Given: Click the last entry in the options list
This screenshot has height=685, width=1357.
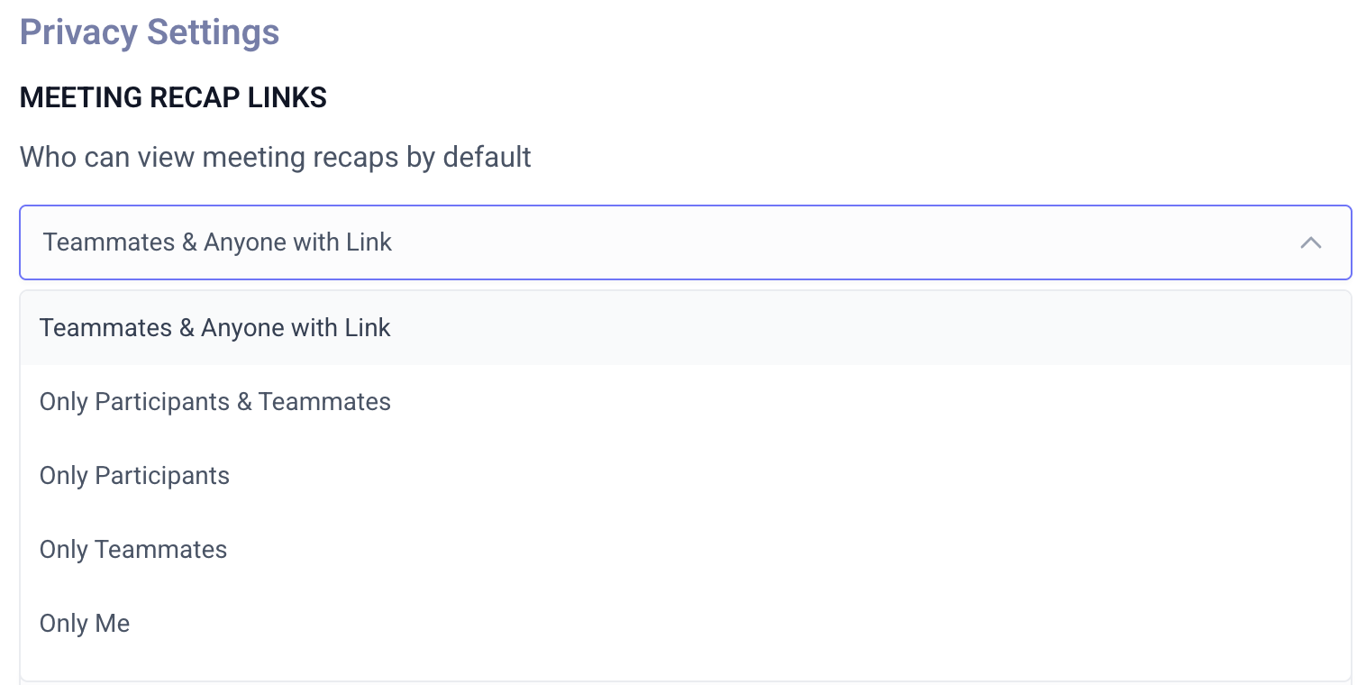Looking at the screenshot, I should (x=85, y=624).
